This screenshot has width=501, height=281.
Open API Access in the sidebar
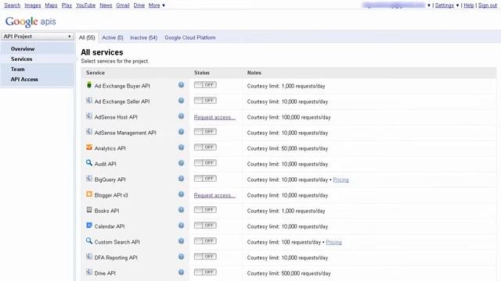[24, 80]
